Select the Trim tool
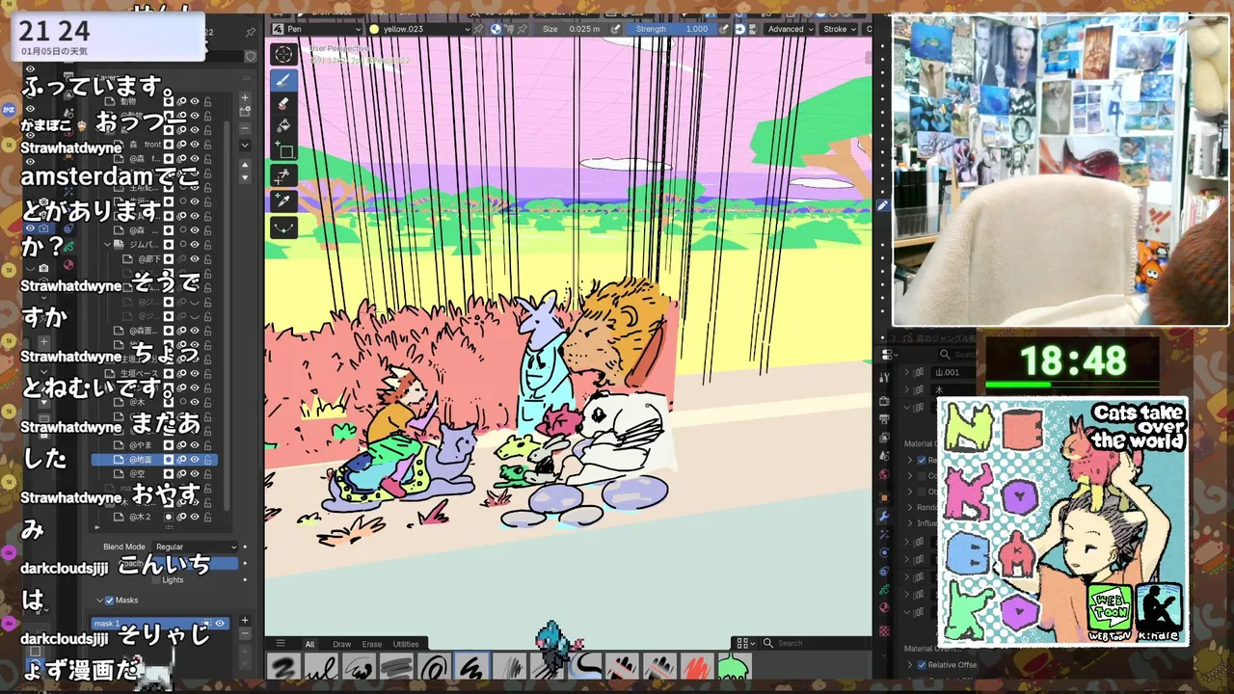 pos(283,175)
